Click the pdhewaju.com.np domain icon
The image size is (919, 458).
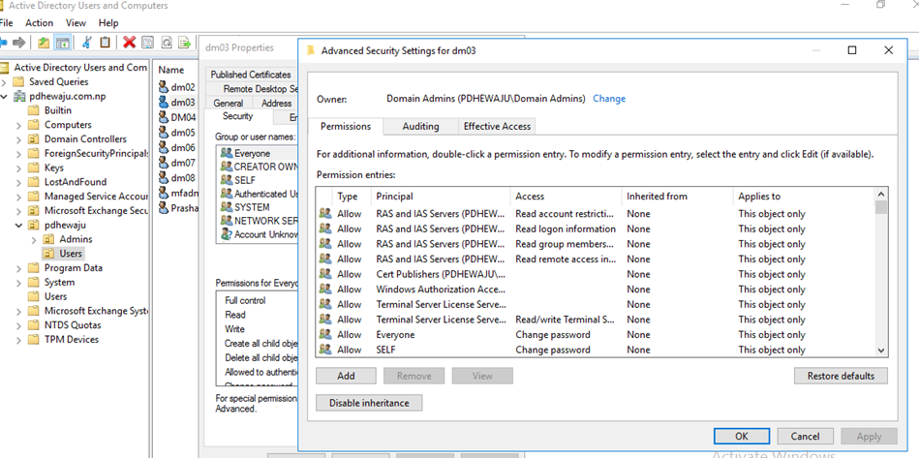19,96
